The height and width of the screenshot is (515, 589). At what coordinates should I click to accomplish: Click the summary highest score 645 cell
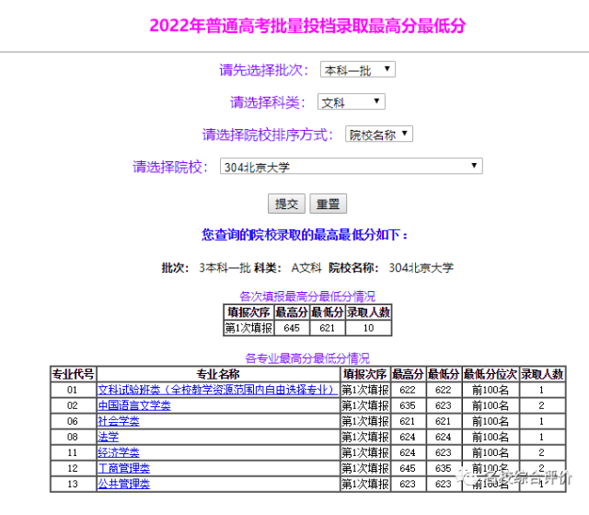tap(292, 328)
